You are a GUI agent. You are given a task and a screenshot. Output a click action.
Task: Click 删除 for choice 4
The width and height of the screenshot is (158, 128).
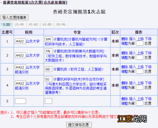click(x=125, y=83)
